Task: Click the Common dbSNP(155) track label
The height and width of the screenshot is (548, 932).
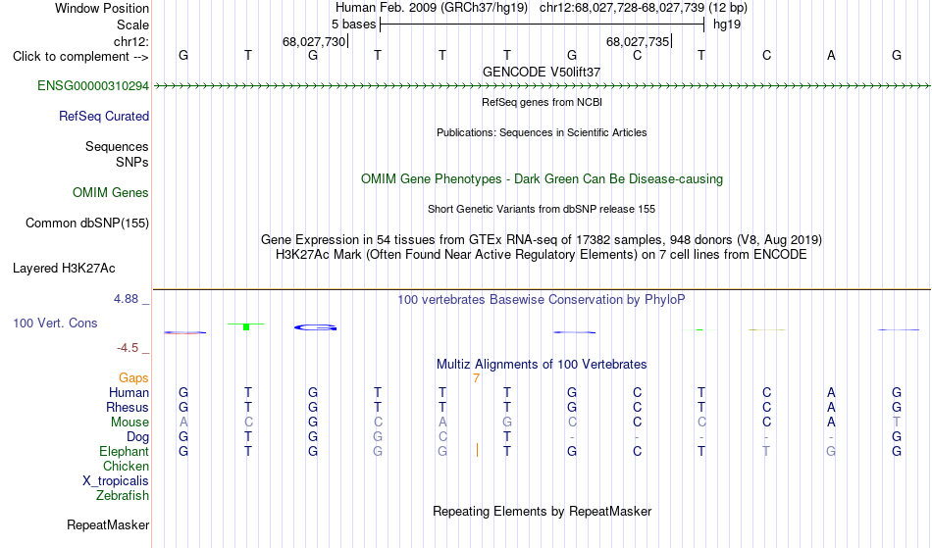Action: pyautogui.click(x=86, y=224)
